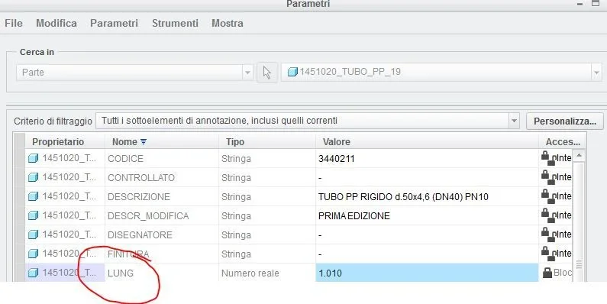Select the DESCR_MODIFICA parameter name
The width and height of the screenshot is (607, 304).
click(x=148, y=215)
